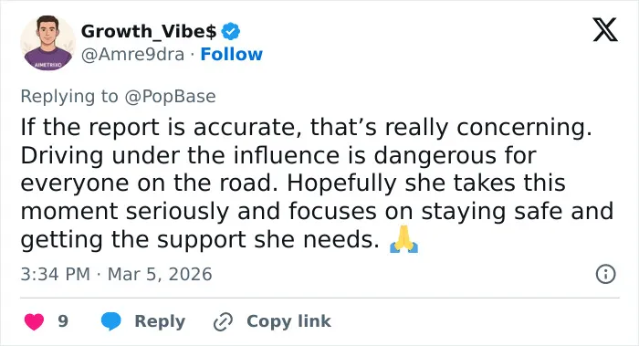Image resolution: width=639 pixels, height=346 pixels.
Task: Click the Copy link text
Action: point(288,321)
